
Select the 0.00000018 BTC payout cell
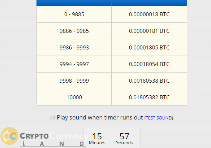tap(149, 14)
